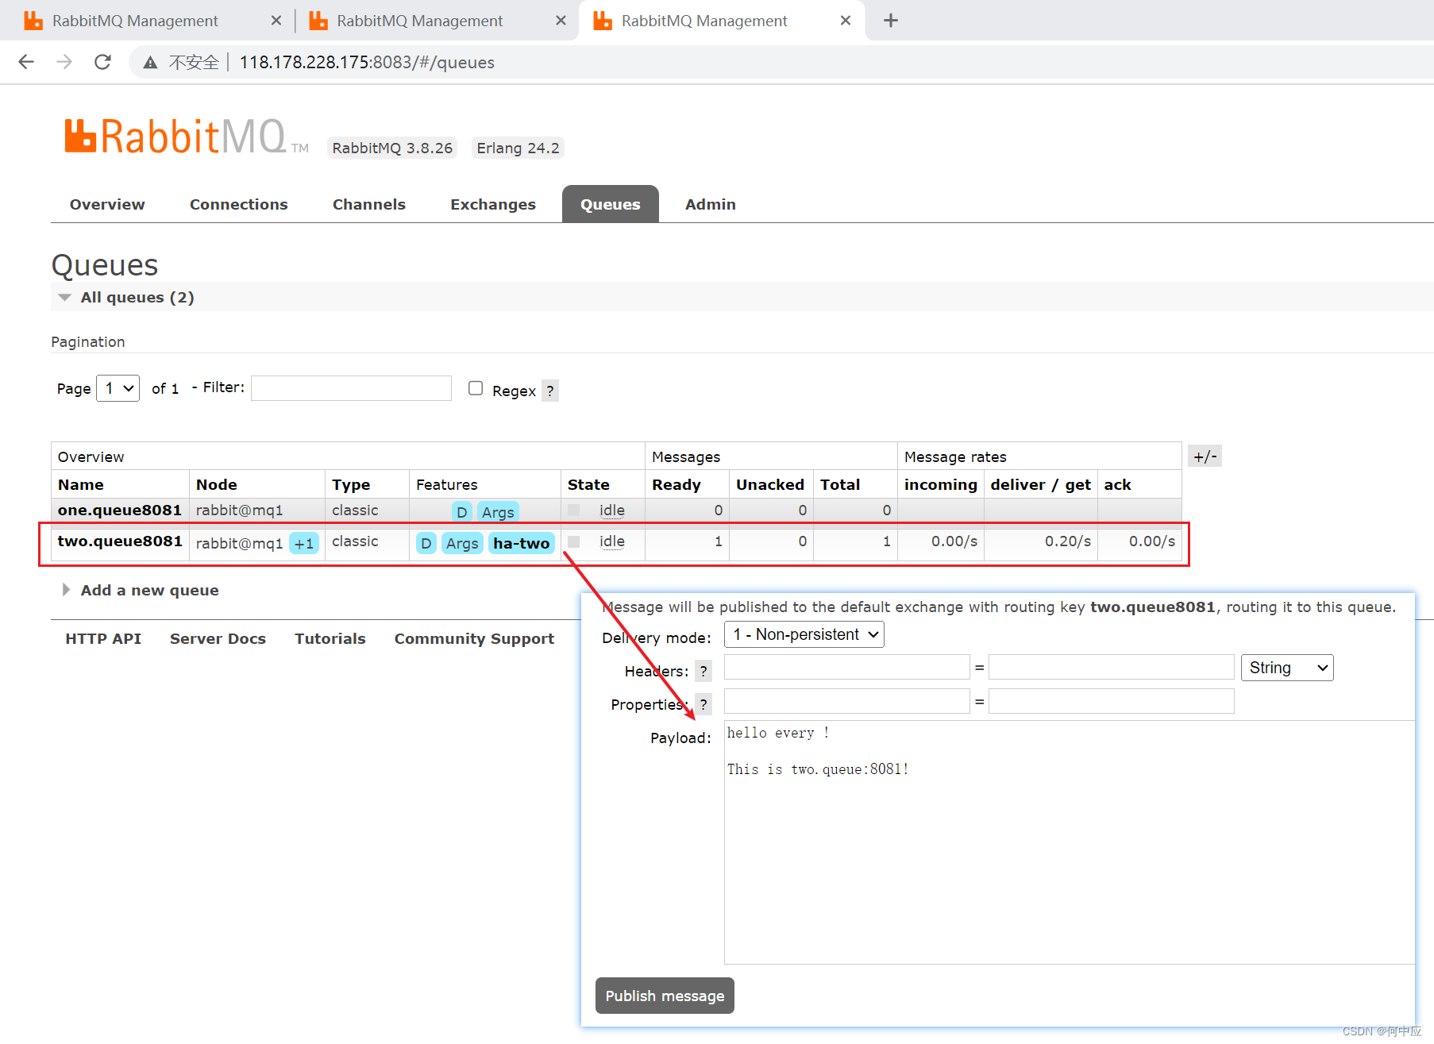Sort by the deliver / get column header
Image resolution: width=1434 pixels, height=1044 pixels.
click(1041, 484)
